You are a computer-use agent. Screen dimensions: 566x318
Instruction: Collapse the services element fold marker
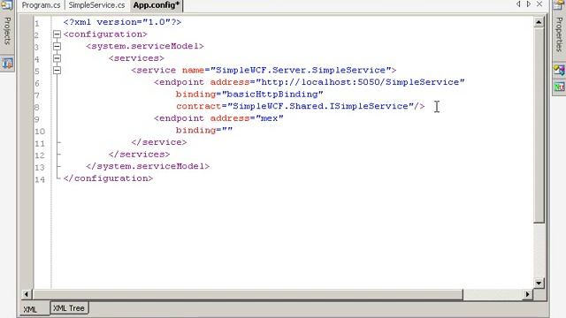57,58
